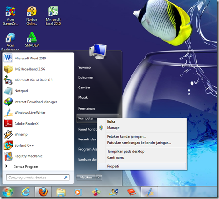Click the users-and-pencil taskbar icon
The height and width of the screenshot is (199, 219).
[x=114, y=192]
